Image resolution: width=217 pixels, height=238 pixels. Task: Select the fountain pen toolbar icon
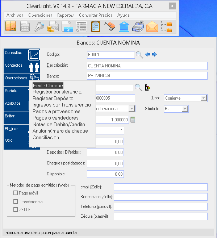pyautogui.click(x=39, y=26)
